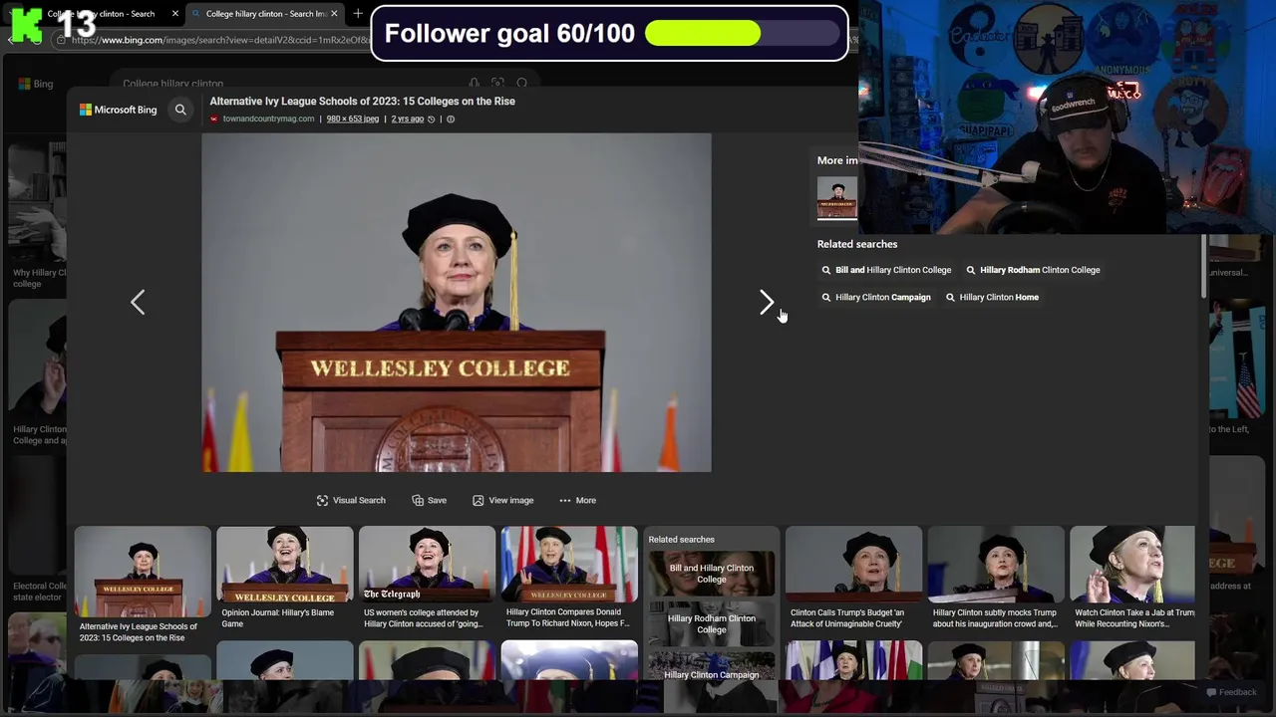Image resolution: width=1276 pixels, height=717 pixels.
Task: Click the microphone icon in background search box
Action: coord(475,84)
